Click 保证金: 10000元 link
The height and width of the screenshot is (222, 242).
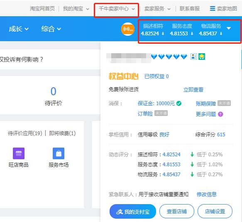click(x=156, y=104)
